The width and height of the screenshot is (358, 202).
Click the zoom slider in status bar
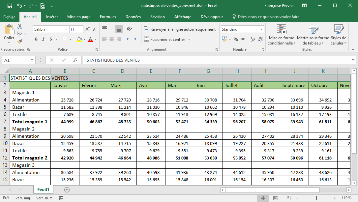tap(316, 198)
